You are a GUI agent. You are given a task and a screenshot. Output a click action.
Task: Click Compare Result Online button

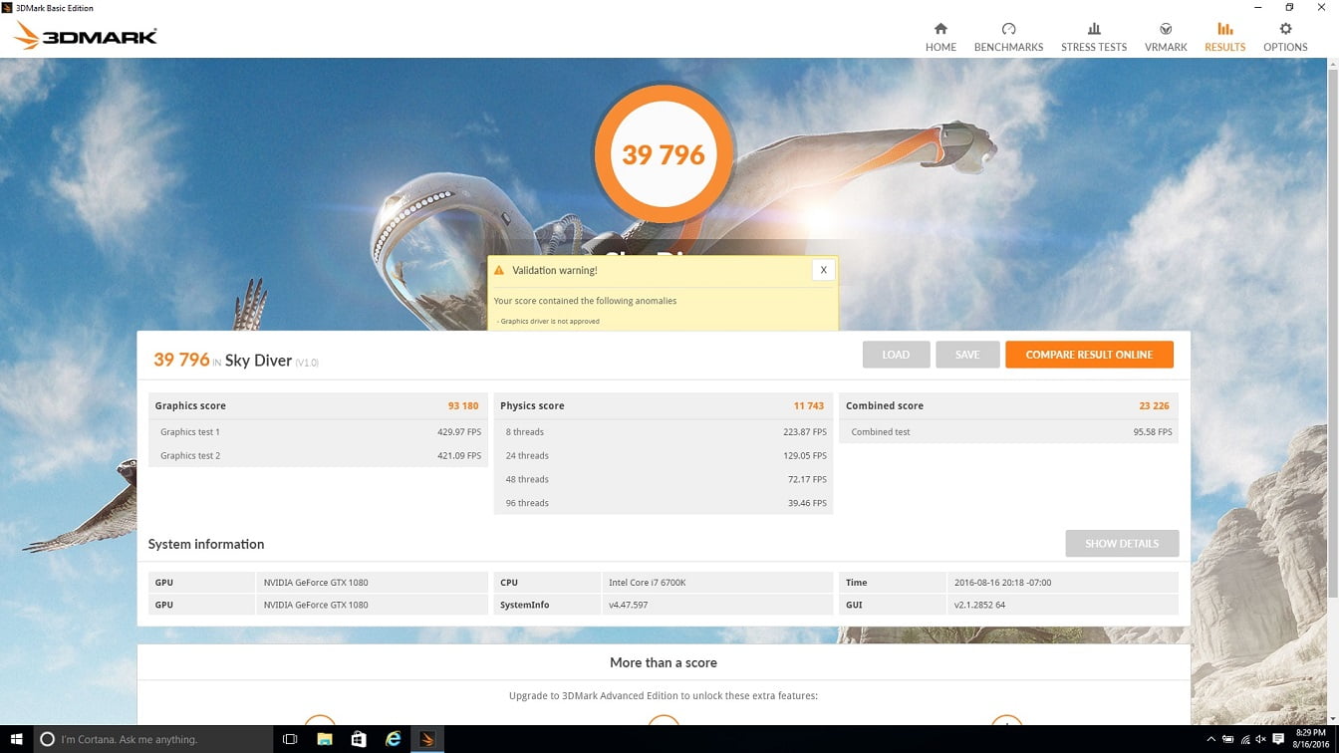tap(1089, 355)
